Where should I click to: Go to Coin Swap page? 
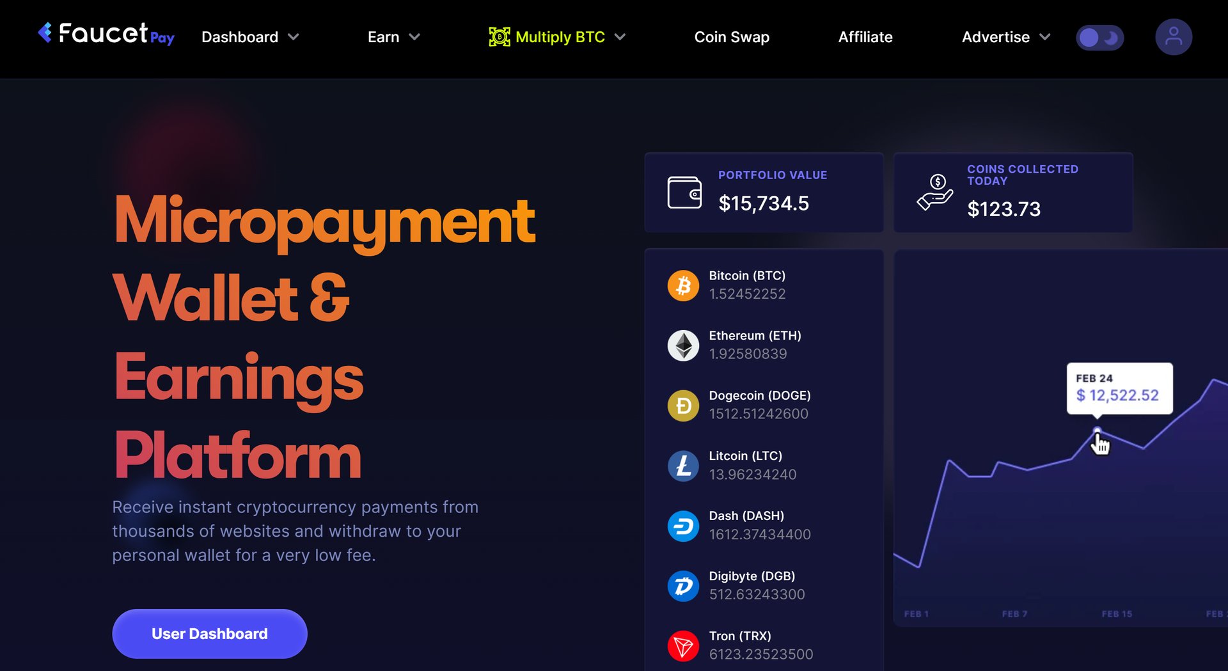tap(732, 37)
